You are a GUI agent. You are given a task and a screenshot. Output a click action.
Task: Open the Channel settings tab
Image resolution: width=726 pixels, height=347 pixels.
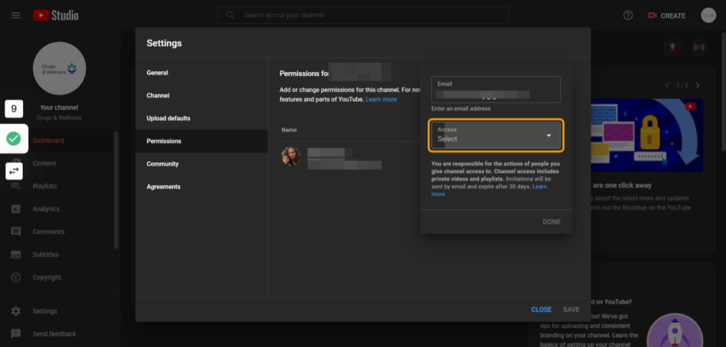201,95
